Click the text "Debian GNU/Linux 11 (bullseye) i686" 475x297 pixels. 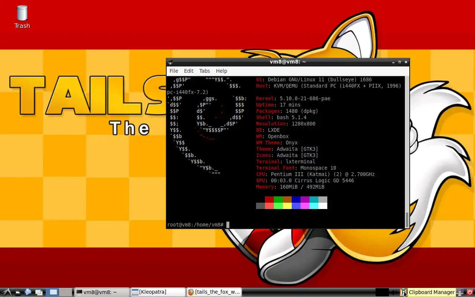[320, 79]
